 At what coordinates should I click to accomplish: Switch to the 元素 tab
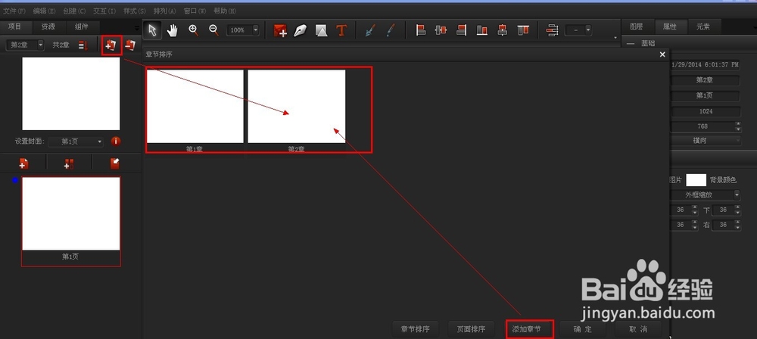coord(703,26)
